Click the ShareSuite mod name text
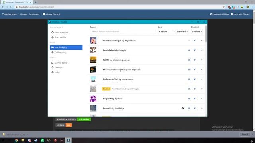 click(108, 70)
